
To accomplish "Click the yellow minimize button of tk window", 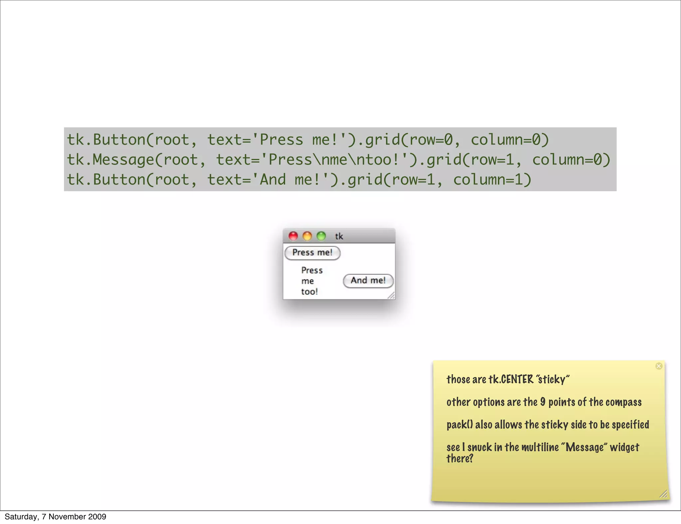I will (x=307, y=236).
